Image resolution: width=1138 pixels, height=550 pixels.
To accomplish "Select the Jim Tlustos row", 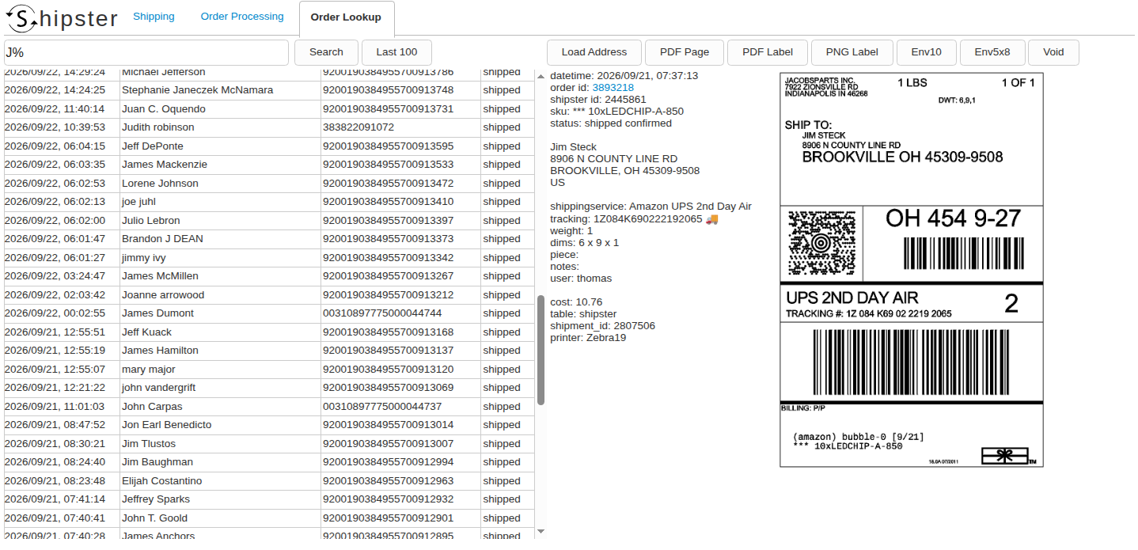I will 269,444.
